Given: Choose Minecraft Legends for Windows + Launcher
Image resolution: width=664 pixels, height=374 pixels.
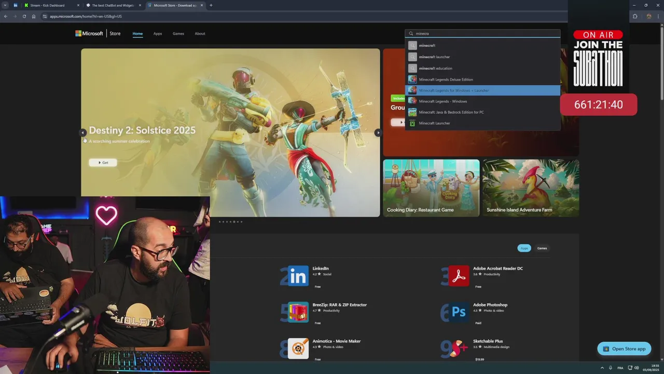Looking at the screenshot, I should coord(482,90).
